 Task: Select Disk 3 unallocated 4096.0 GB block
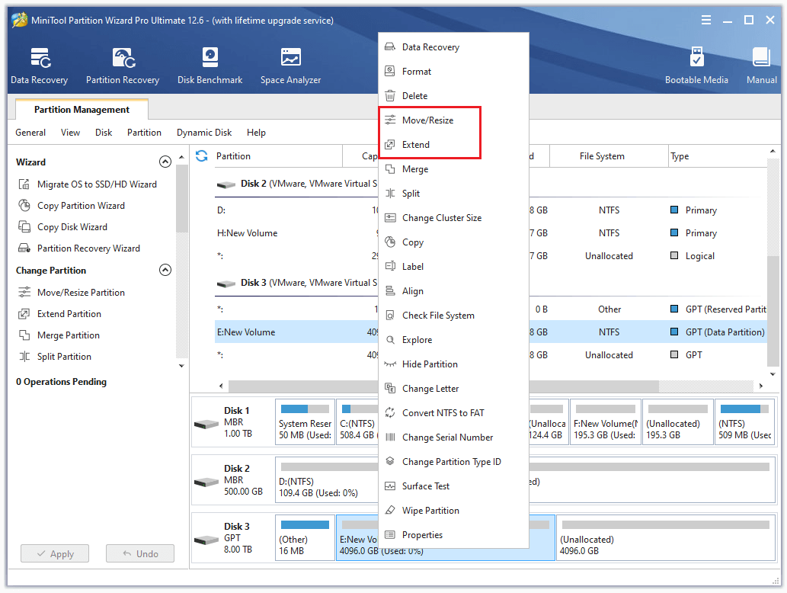pos(666,537)
